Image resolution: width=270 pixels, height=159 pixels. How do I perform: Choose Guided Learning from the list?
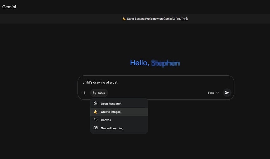[x=112, y=128]
